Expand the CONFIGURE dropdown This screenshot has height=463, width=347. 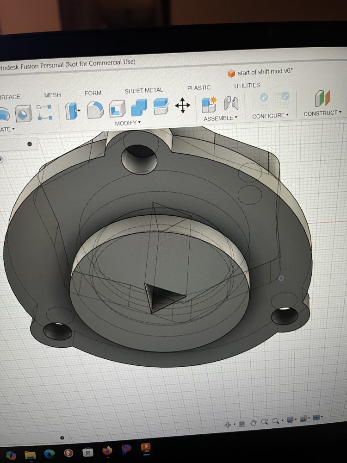(270, 116)
